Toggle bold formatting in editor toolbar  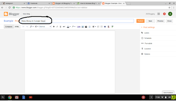[x=54, y=27]
